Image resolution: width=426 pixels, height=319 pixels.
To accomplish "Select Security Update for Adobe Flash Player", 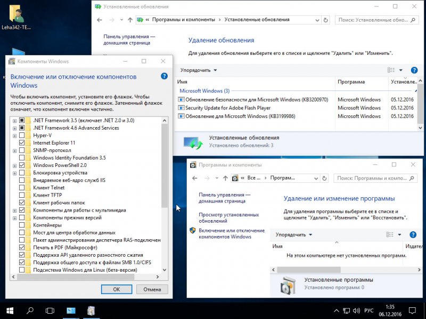I will point(296,108).
